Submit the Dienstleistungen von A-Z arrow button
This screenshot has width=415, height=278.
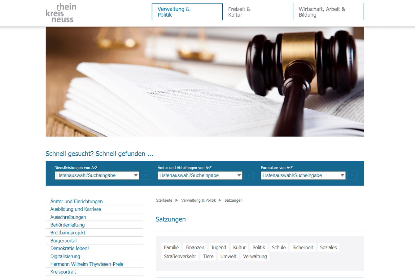pos(146,175)
